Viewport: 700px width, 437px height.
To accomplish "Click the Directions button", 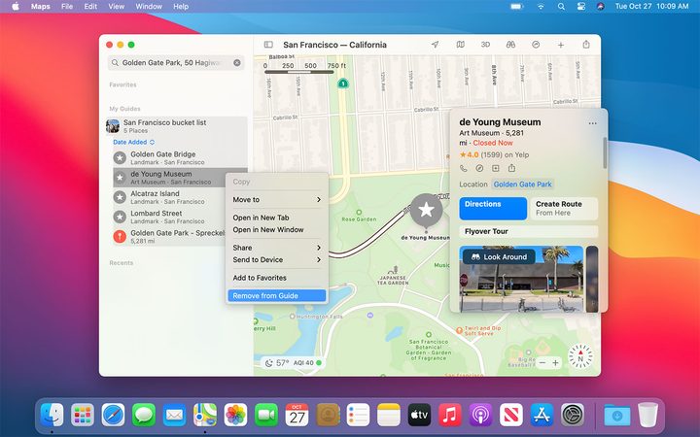I will click(x=493, y=208).
